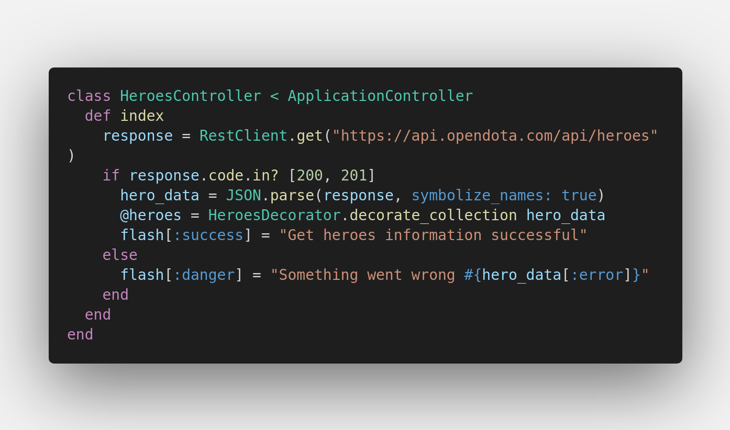Place cursor on the lone closing parenthesis line
Screen dimensions: 730x430
71,156
